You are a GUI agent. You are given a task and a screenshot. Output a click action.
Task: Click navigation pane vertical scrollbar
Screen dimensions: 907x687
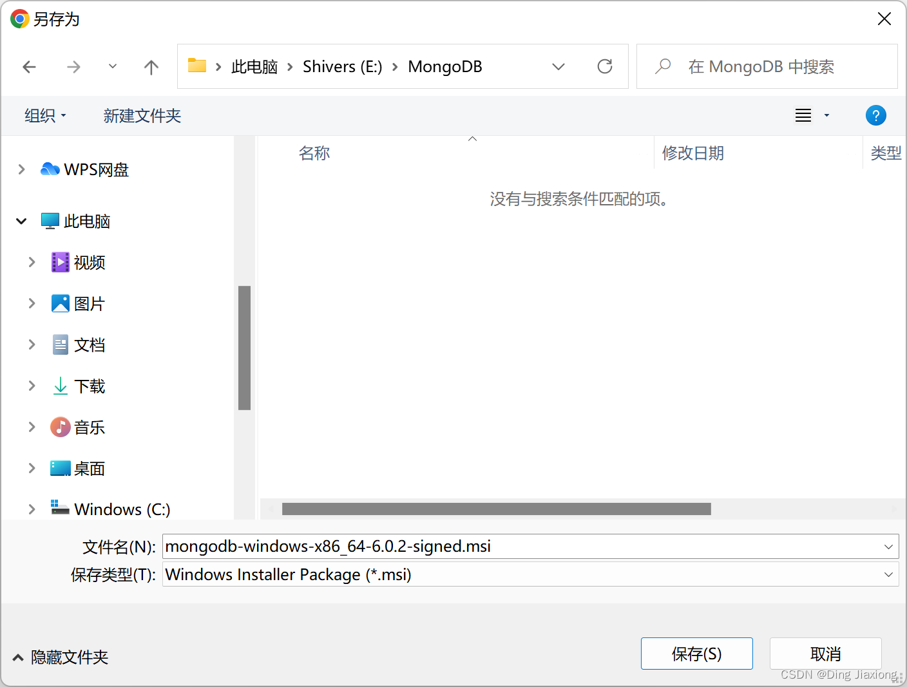[x=244, y=348]
